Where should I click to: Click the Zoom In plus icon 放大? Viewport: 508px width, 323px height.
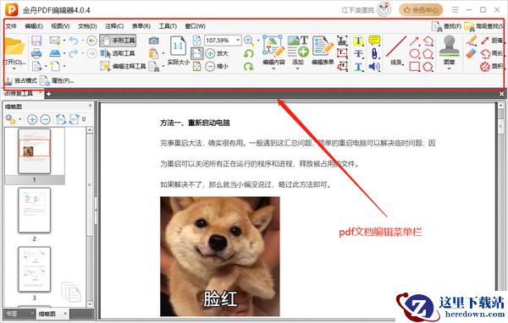click(210, 53)
